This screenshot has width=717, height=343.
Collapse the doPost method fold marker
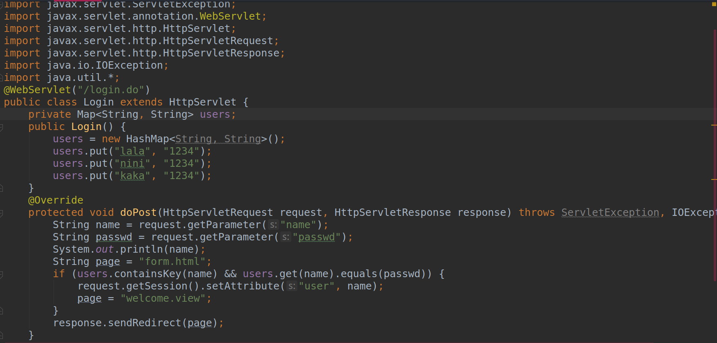1,213
